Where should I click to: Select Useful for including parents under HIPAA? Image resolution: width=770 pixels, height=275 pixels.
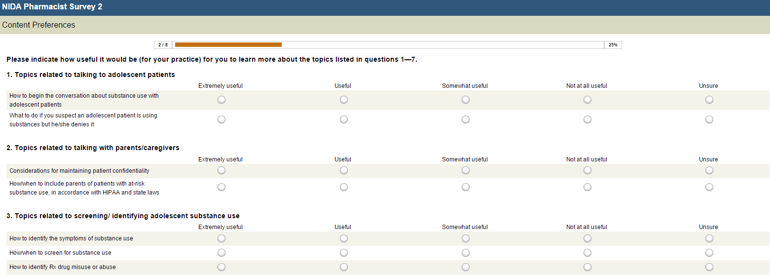(x=344, y=187)
